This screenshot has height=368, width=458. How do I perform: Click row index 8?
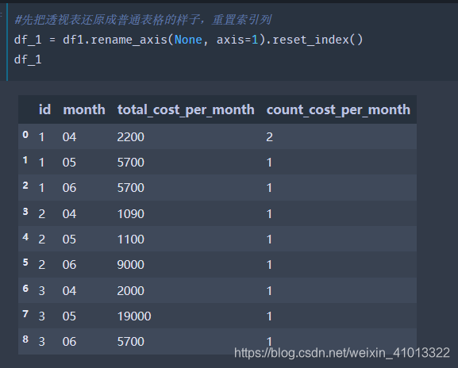pos(25,339)
